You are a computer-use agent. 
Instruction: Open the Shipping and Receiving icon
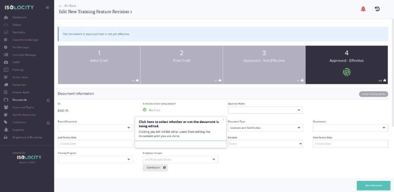point(6,137)
